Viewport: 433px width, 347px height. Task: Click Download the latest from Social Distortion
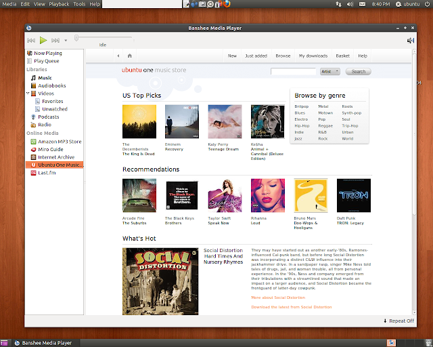click(x=292, y=307)
